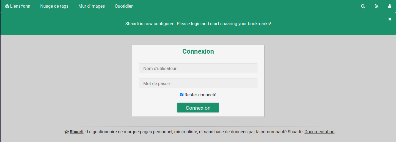The width and height of the screenshot is (396, 142).
Task: Click the footer description text about marque-pages
Action: click(193, 132)
